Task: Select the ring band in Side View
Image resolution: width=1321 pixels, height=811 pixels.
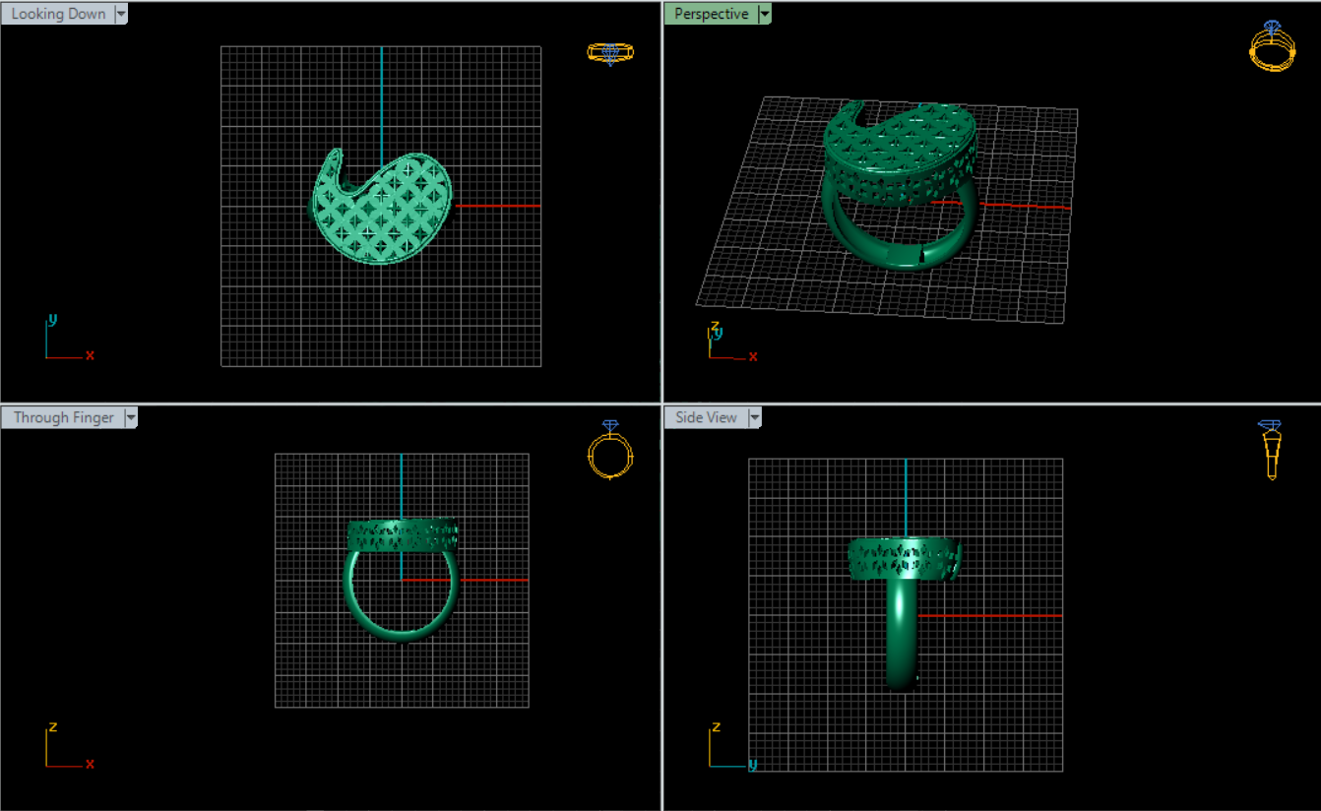Action: [x=902, y=640]
